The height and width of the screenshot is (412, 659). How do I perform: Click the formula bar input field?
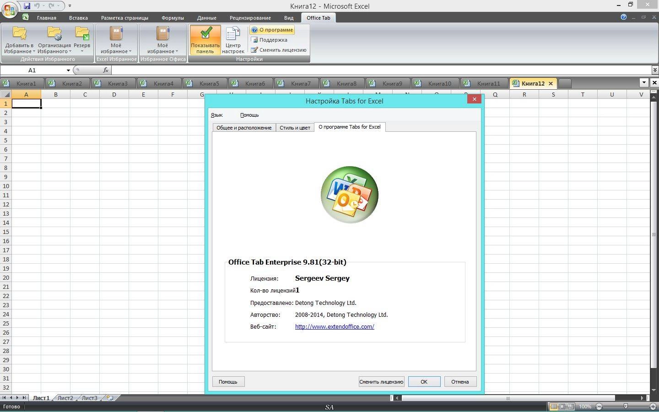pyautogui.click(x=381, y=70)
